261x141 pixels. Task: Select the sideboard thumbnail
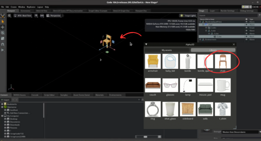tap(188, 109)
